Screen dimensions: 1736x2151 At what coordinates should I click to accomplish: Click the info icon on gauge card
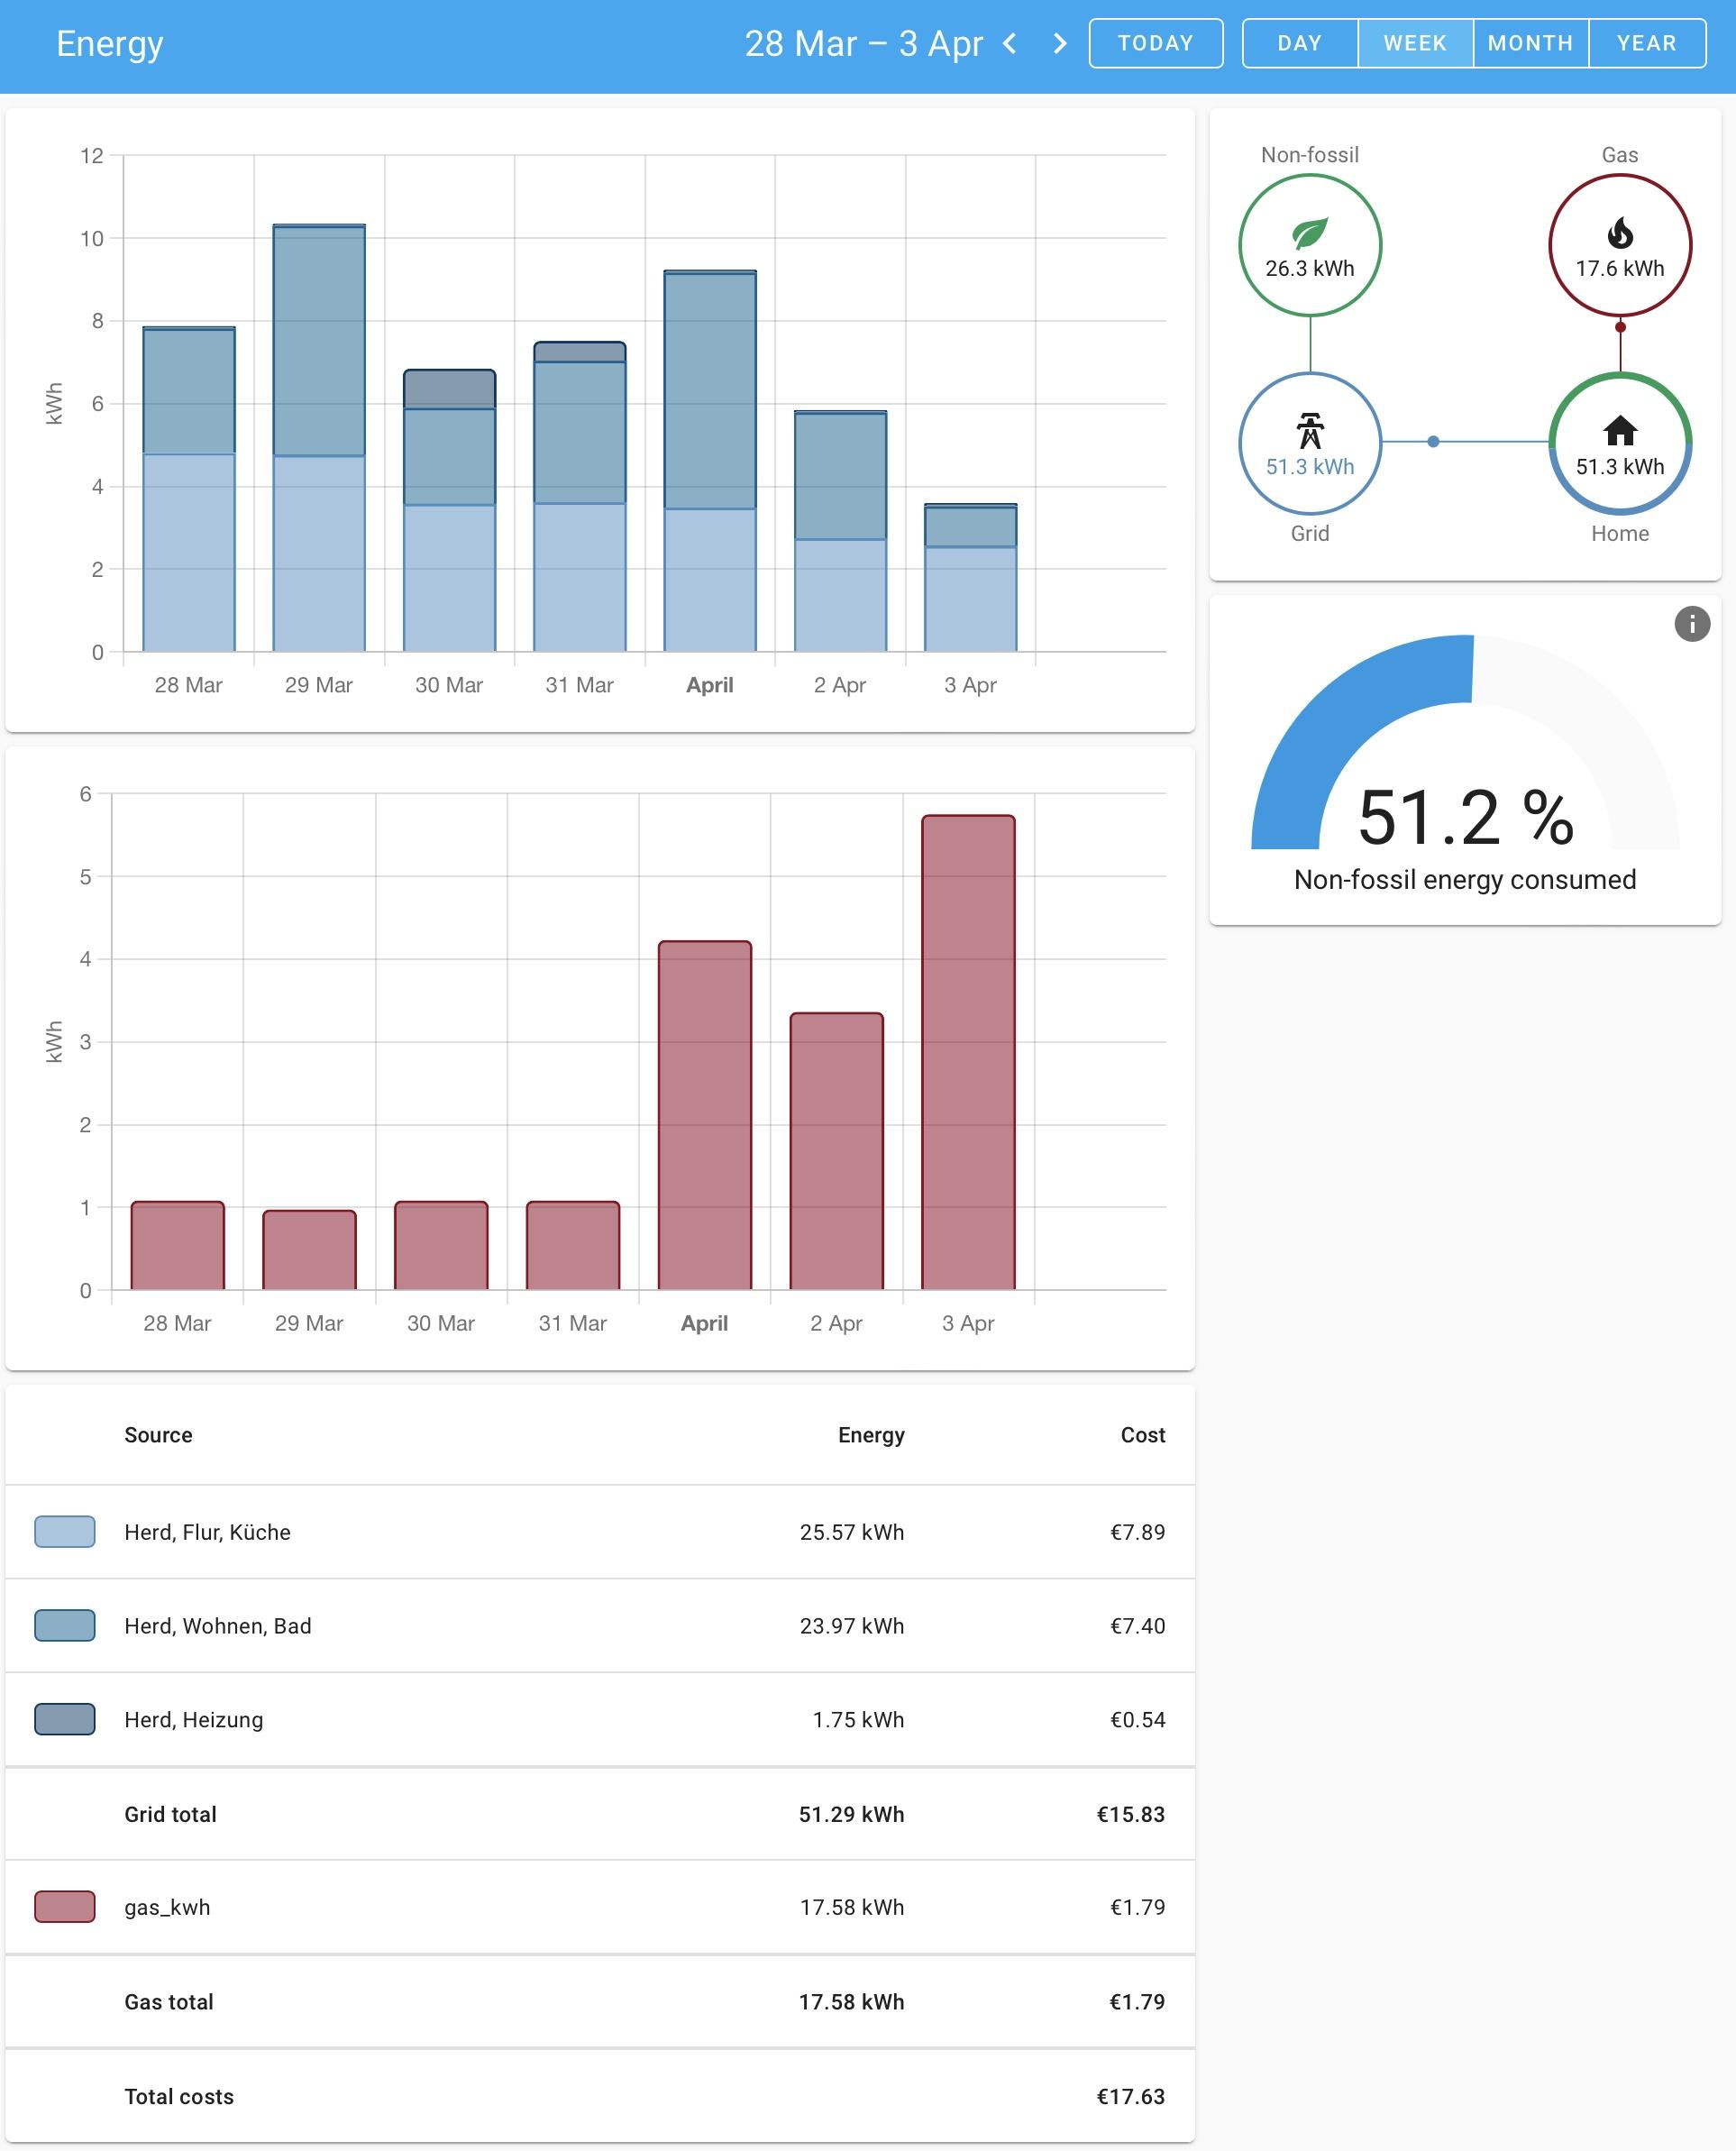1692,624
